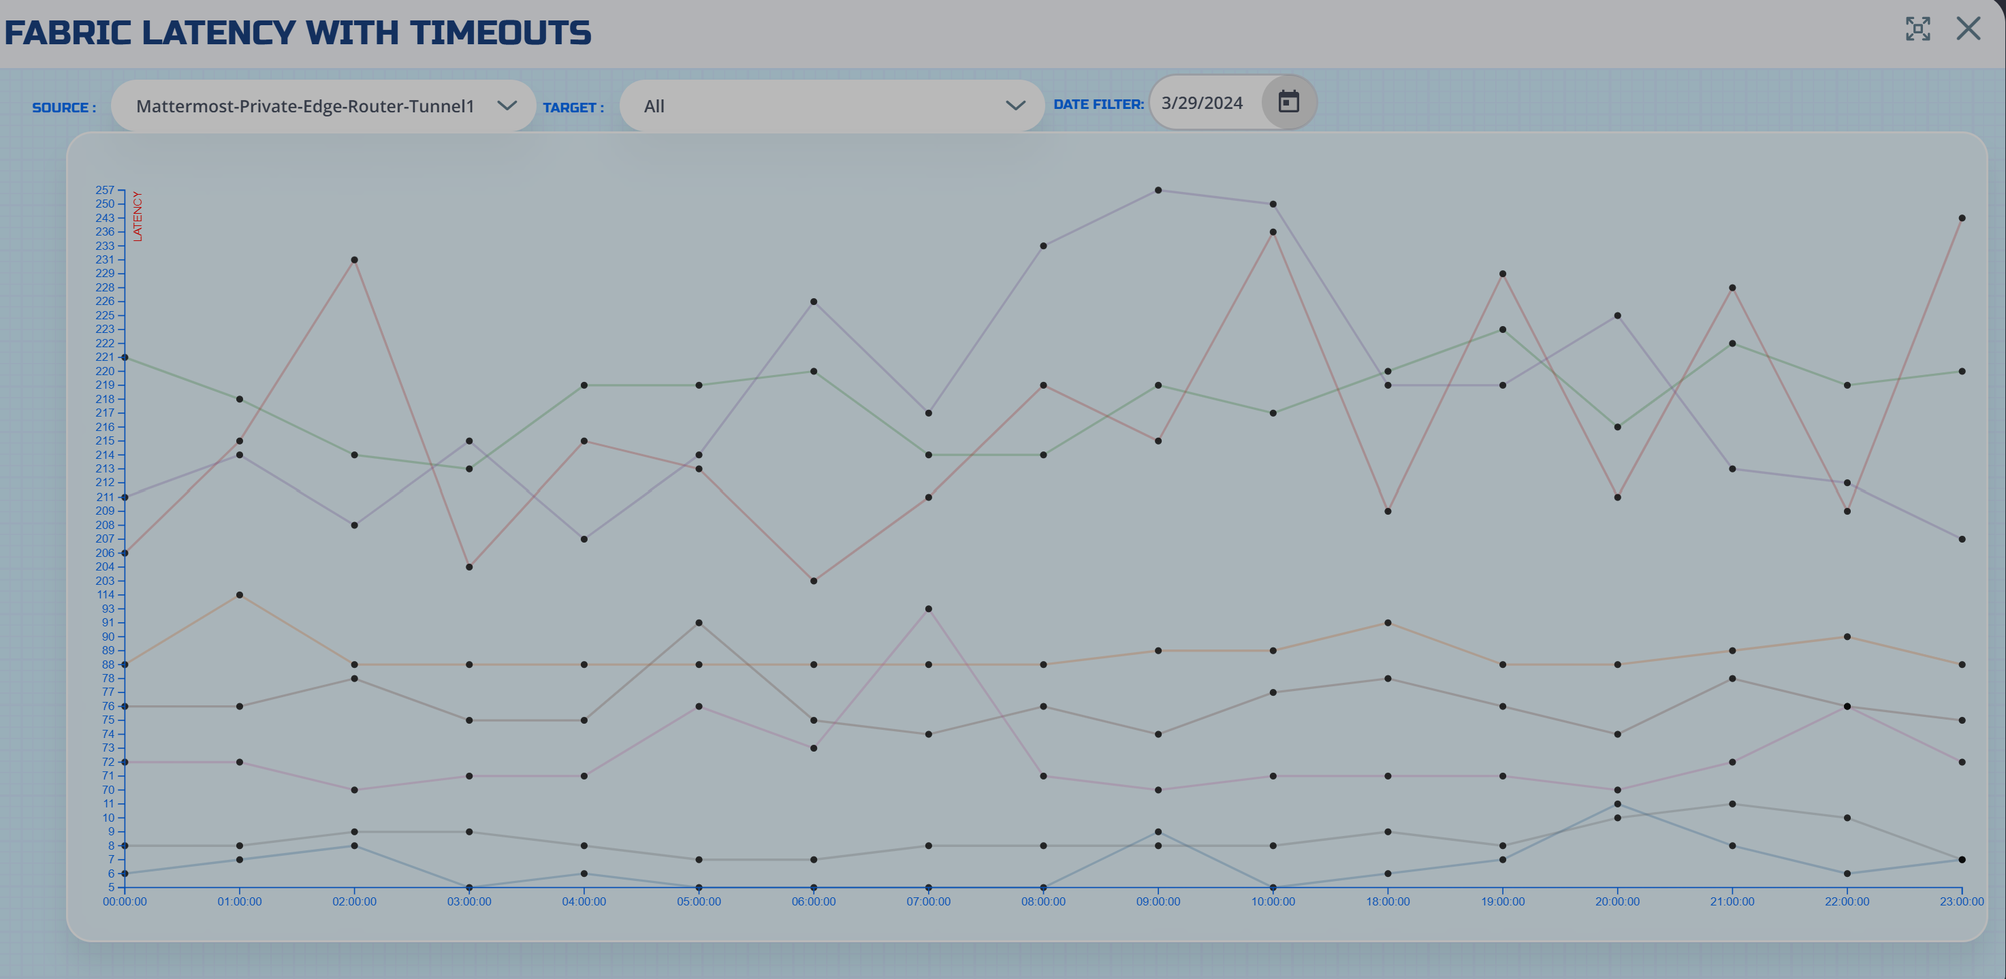Click the fullscreen expand icon
This screenshot has height=979, width=2006.
pyautogui.click(x=1918, y=29)
